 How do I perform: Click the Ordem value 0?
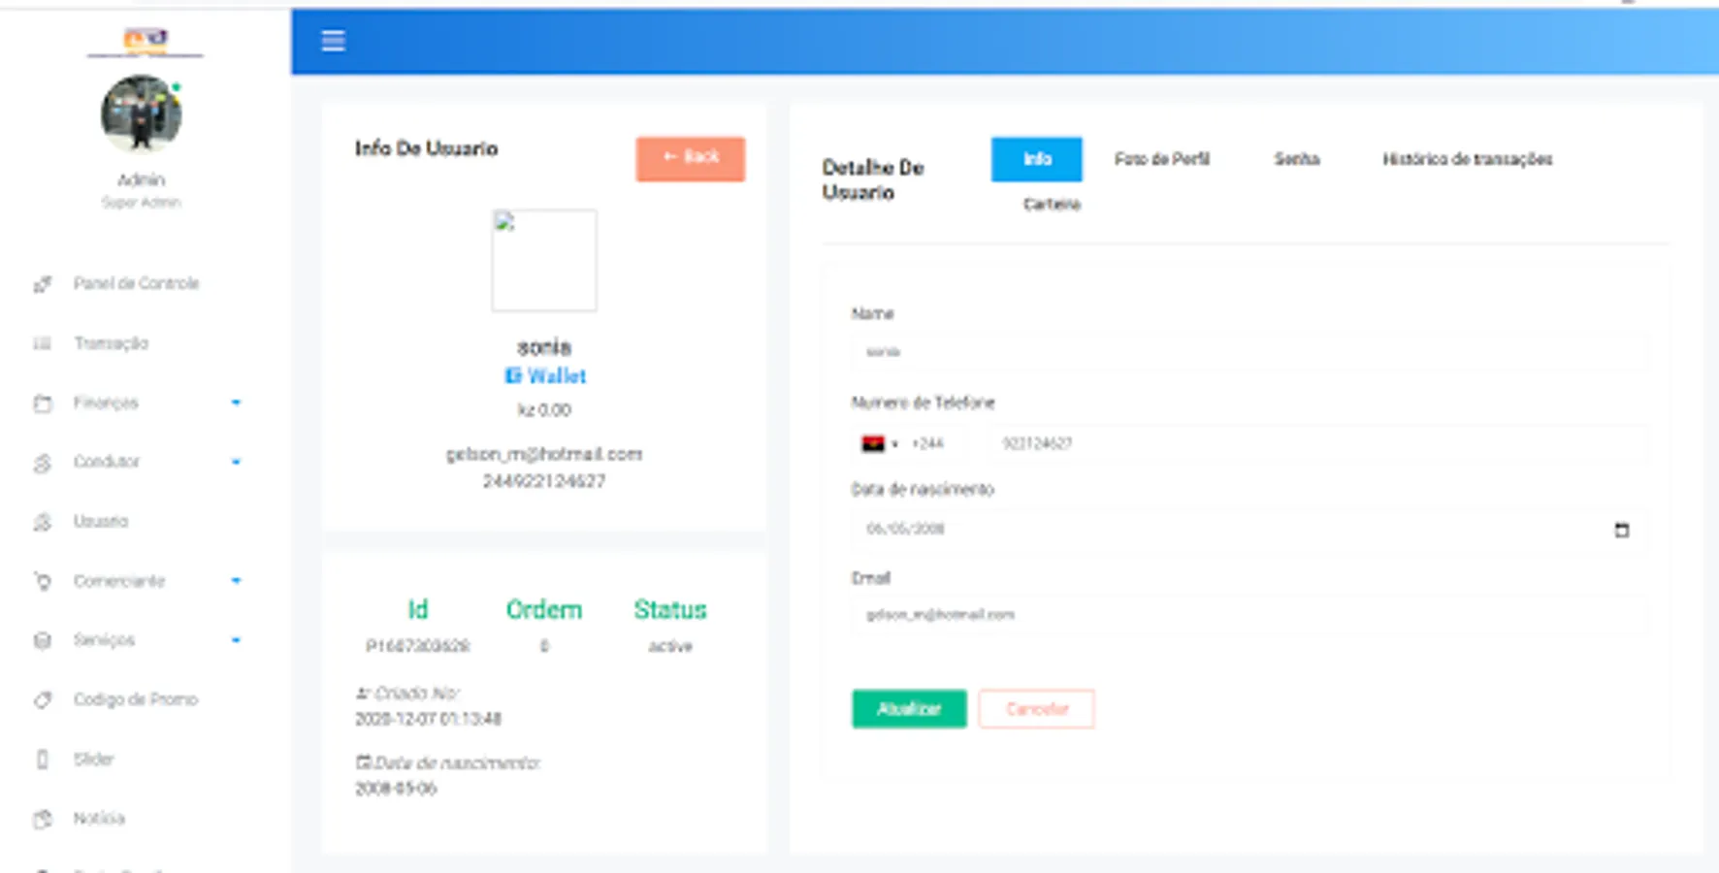[544, 647]
